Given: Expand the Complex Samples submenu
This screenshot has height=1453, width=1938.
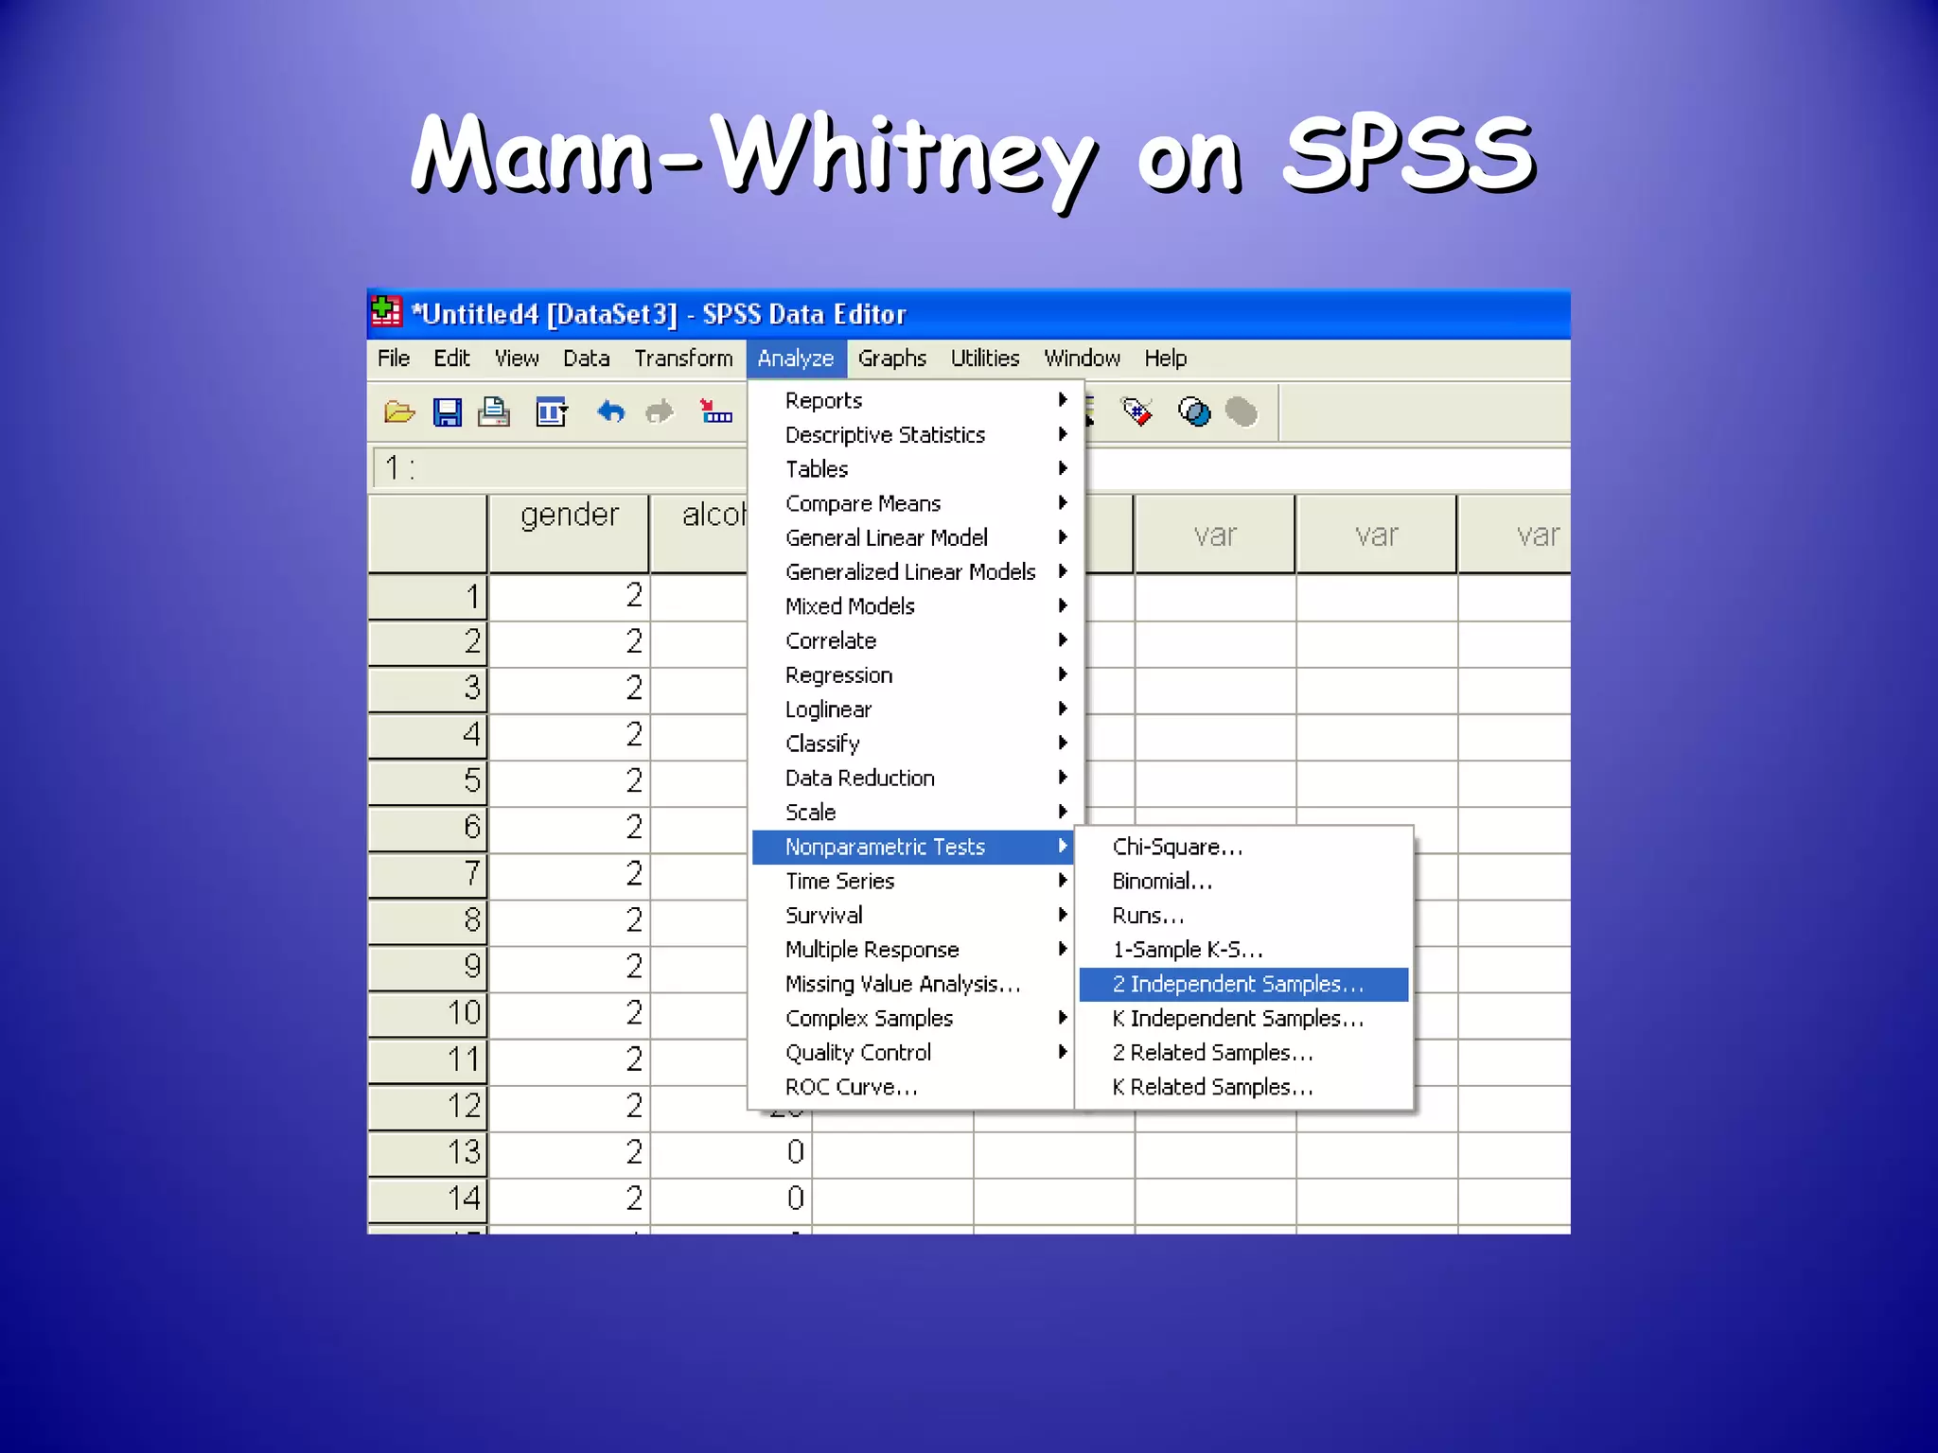Looking at the screenshot, I should tap(911, 1018).
